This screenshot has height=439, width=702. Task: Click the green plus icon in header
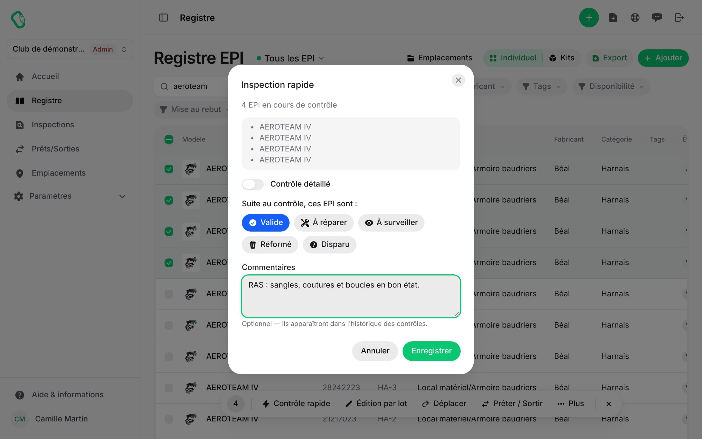tap(588, 18)
